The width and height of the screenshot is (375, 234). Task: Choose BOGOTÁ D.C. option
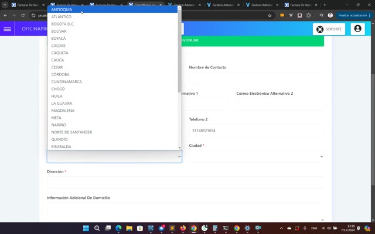point(112,24)
